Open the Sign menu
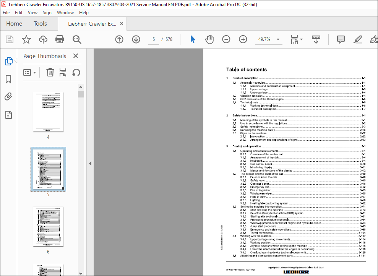Viewport: 378px width, 276px height. pos(47,13)
